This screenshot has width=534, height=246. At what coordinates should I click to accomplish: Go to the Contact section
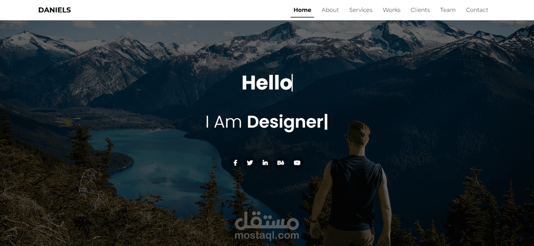[x=477, y=10]
